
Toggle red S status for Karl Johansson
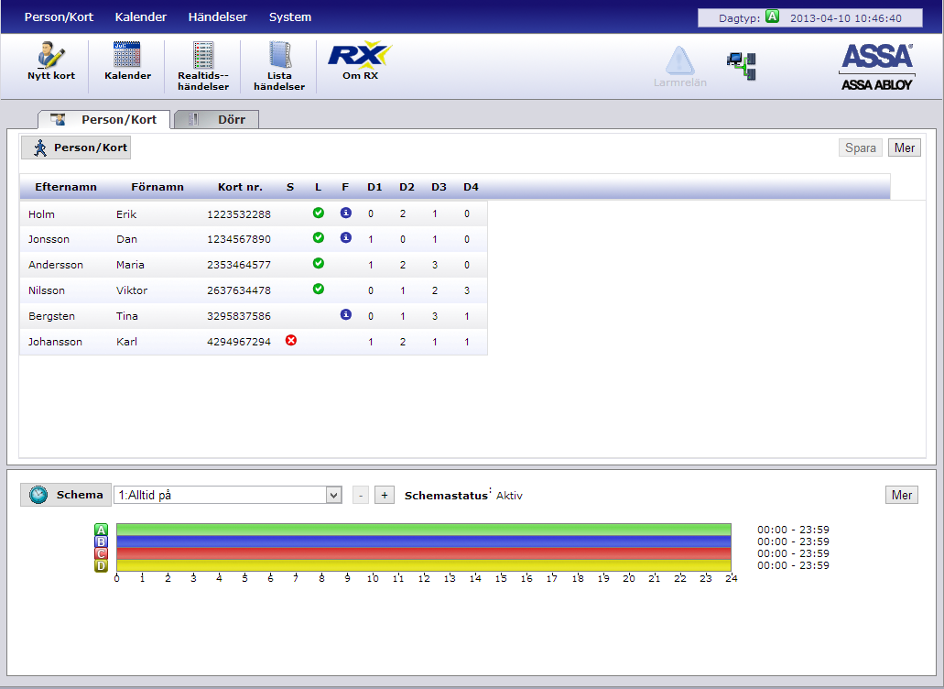tap(291, 341)
